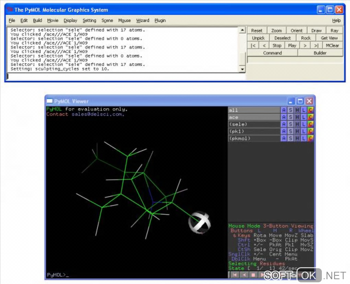Open the Action dropdown for (pkmol)

pos(284,138)
